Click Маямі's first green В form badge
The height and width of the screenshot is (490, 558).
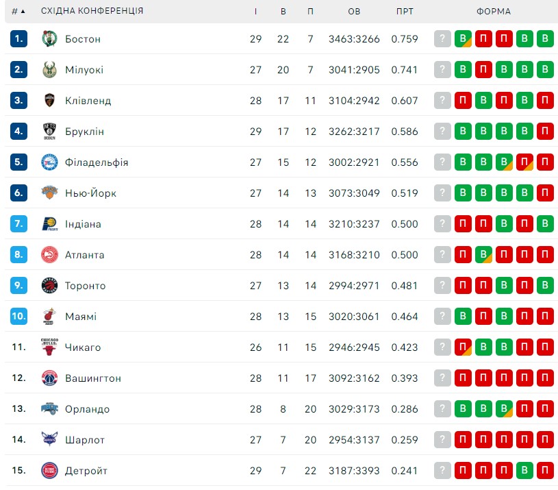(463, 316)
